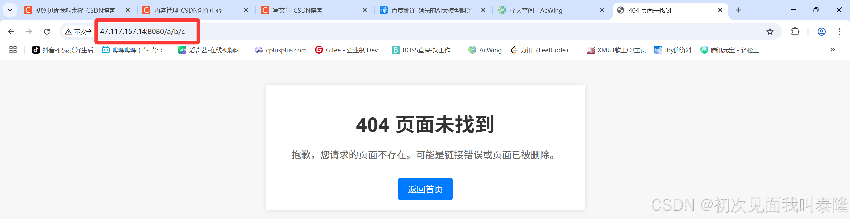Click the forward navigation arrow
Screen dimensions: 850x219
click(x=29, y=32)
